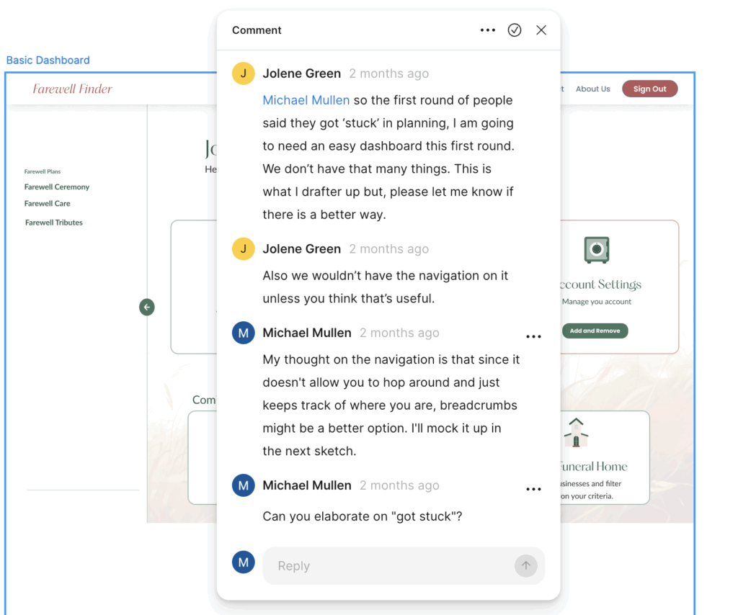Screen dimensions: 738x615
Task: Select Farewell Ceremony in the sidebar
Action: (57, 187)
